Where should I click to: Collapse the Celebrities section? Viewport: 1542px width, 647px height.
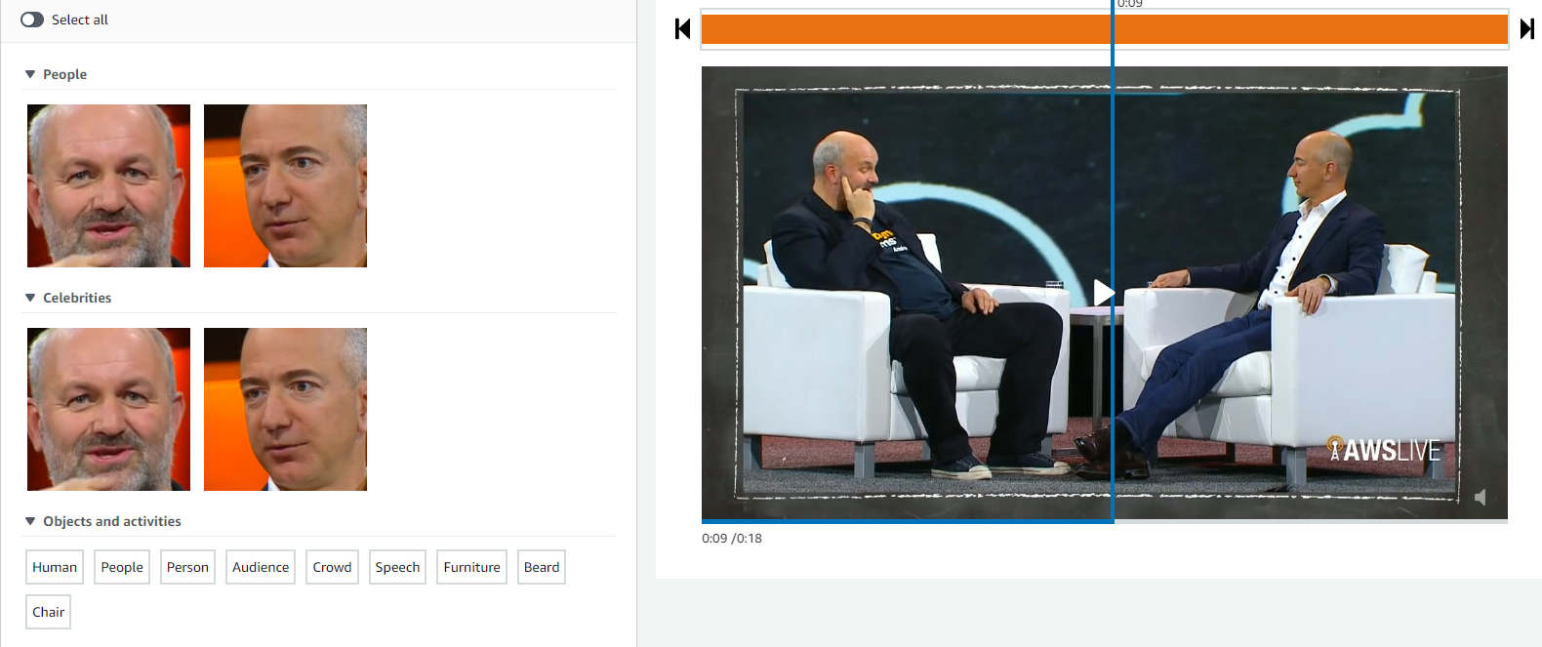(30, 298)
